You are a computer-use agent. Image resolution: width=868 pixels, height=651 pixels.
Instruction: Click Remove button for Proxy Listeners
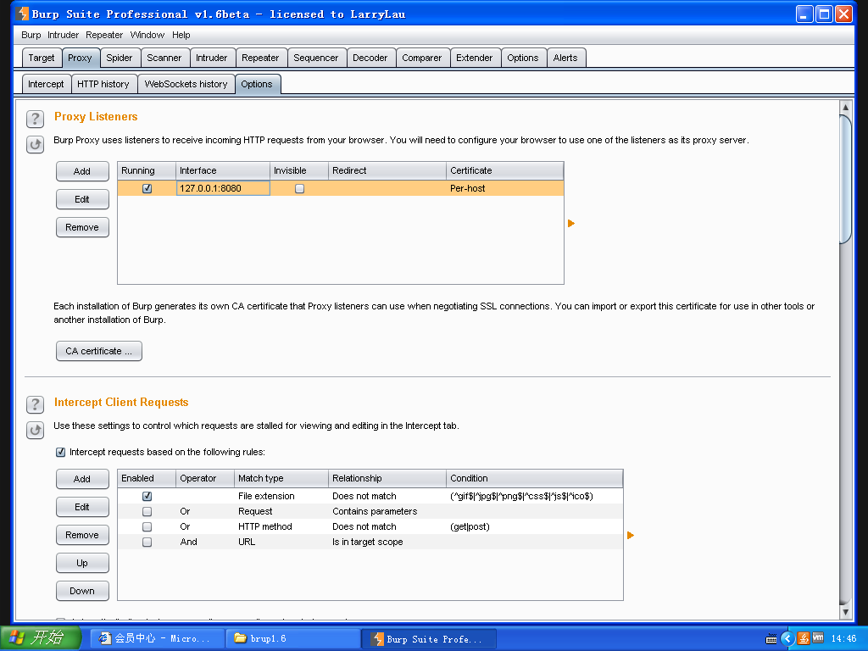coord(82,227)
